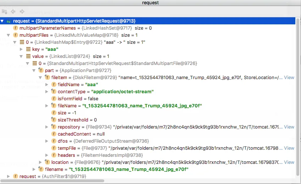Viewport: 301px width, 184px height.
Task: Click the watch icon on root request row
Action: tap(9, 21)
